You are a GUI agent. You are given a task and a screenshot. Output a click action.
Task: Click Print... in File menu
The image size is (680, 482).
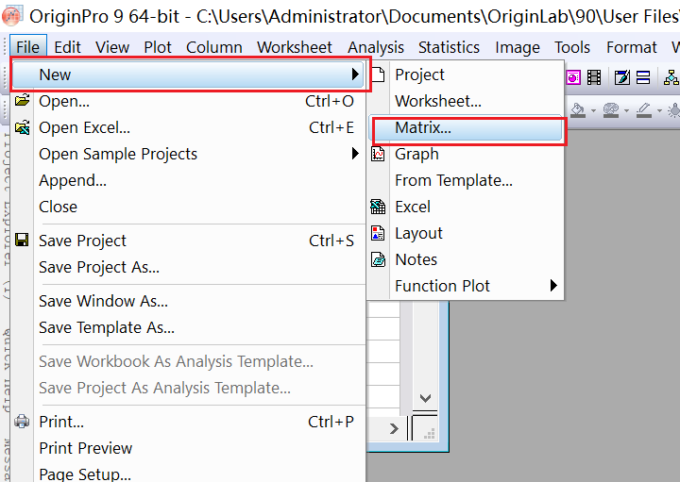[189, 422]
